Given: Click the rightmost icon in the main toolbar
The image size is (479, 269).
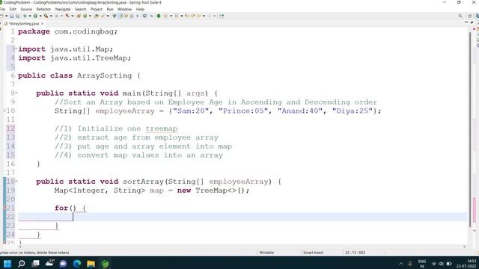Looking at the screenshot, I should click(222, 16).
